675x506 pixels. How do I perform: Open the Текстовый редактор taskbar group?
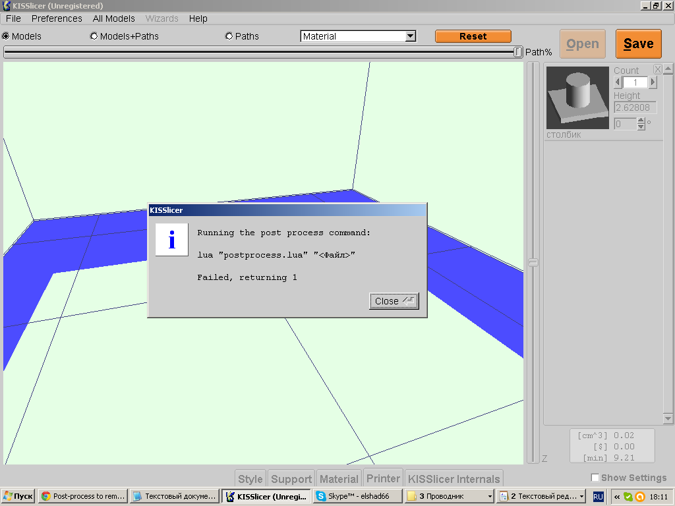tap(541, 496)
